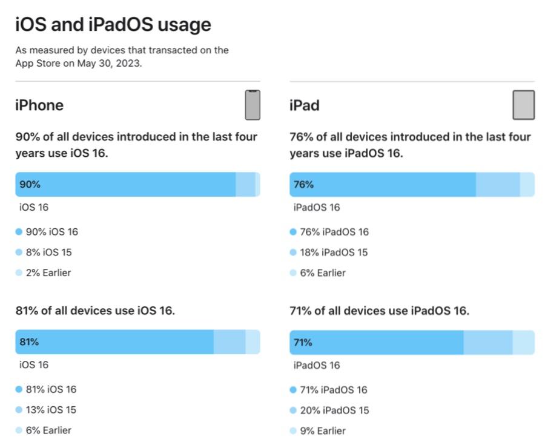
Task: Click the "iOS and iPadOS usage" title
Action: point(113,25)
